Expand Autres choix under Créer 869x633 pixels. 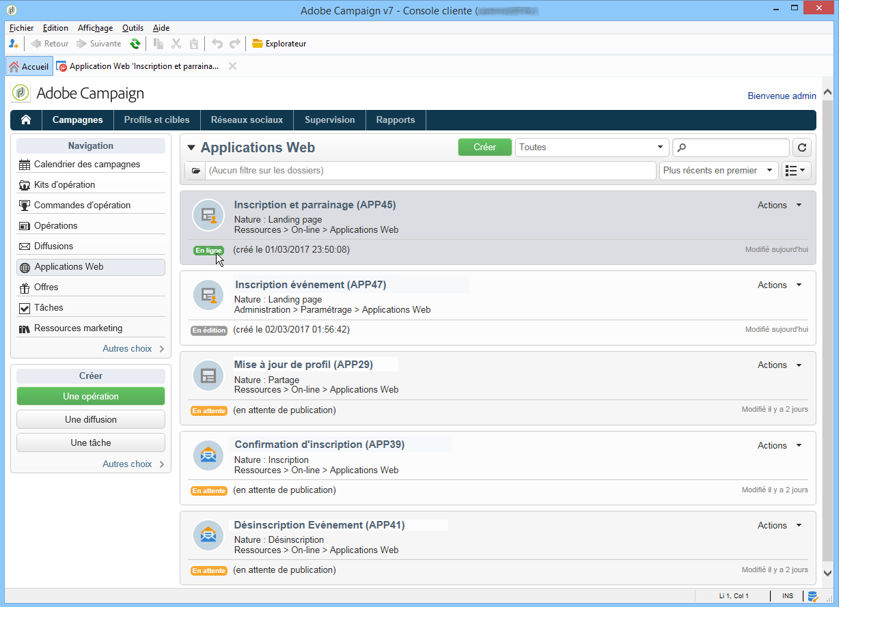pyautogui.click(x=133, y=464)
